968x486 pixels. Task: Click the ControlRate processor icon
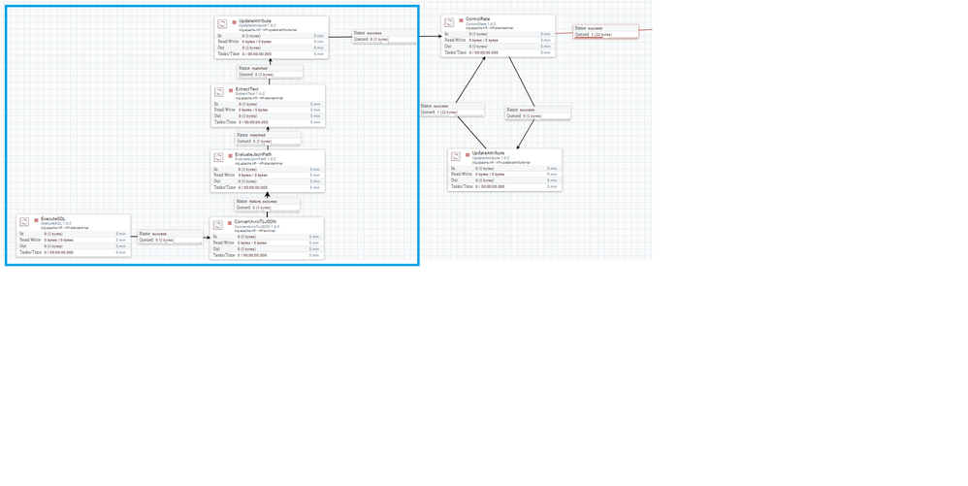point(449,22)
